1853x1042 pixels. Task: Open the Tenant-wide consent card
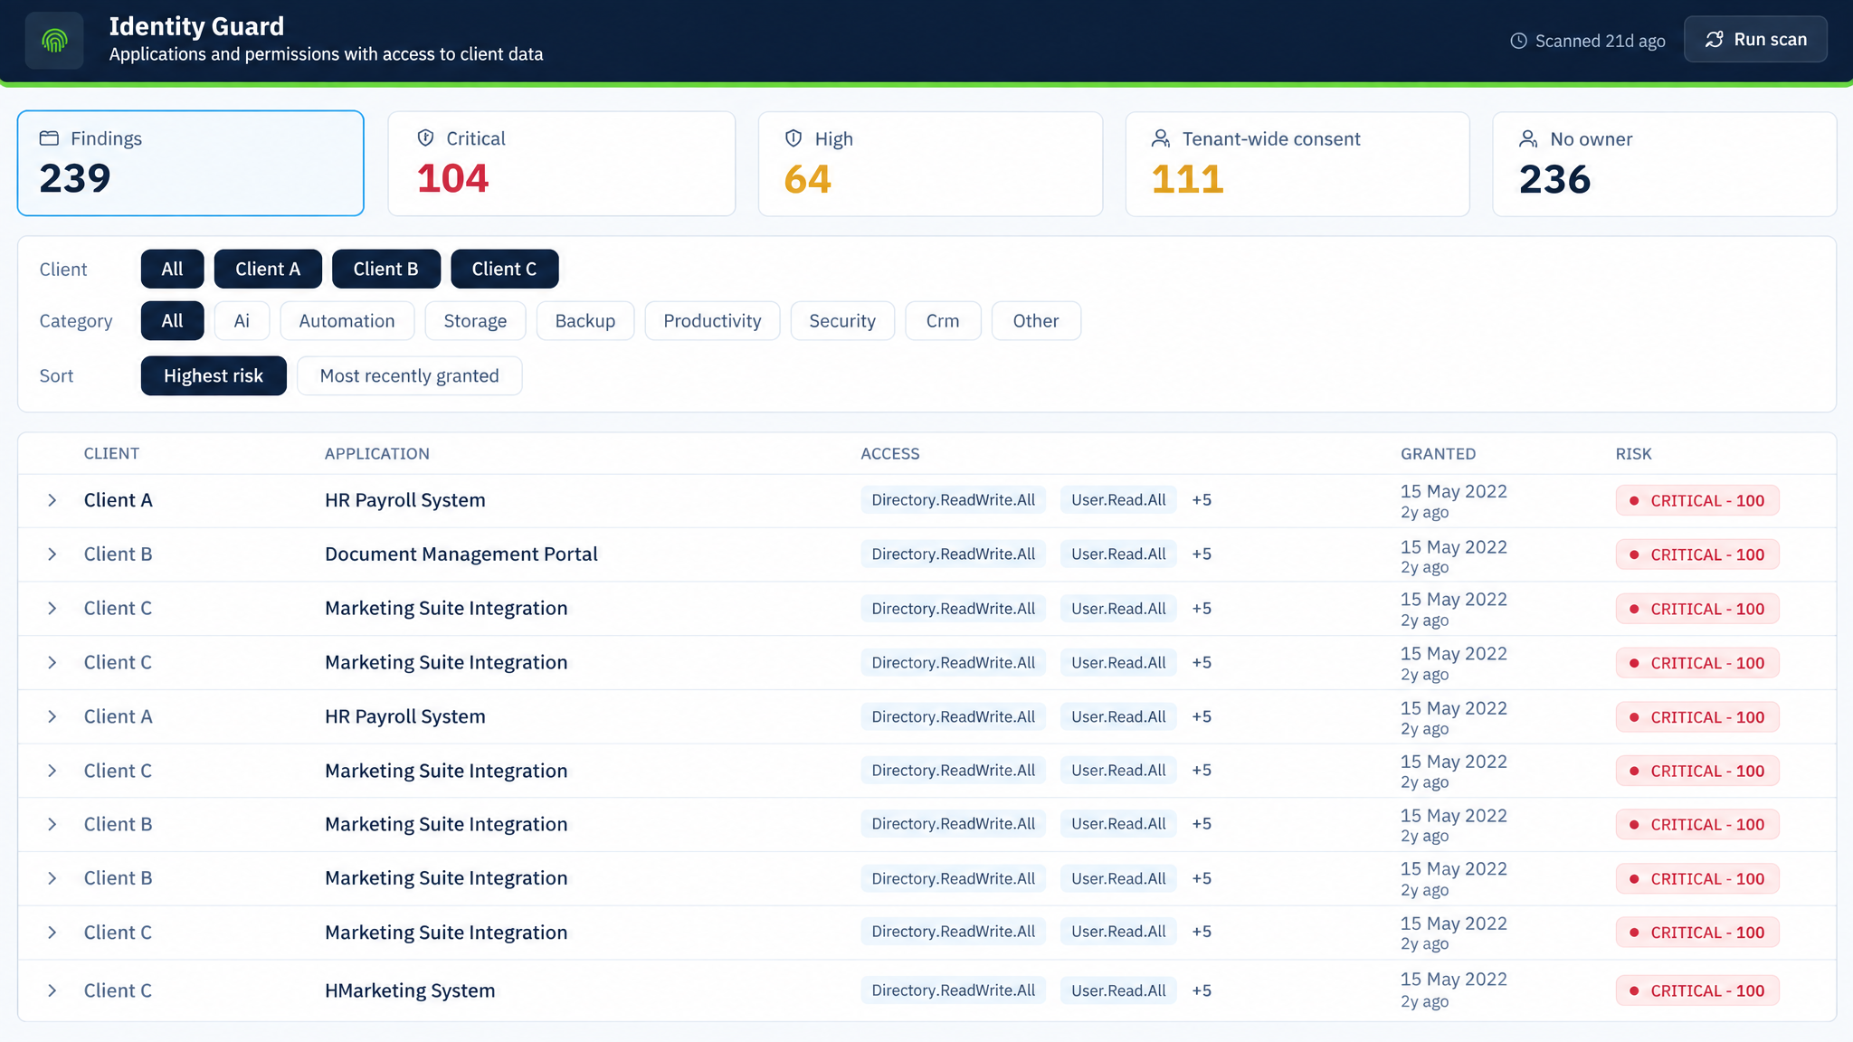[1297, 164]
